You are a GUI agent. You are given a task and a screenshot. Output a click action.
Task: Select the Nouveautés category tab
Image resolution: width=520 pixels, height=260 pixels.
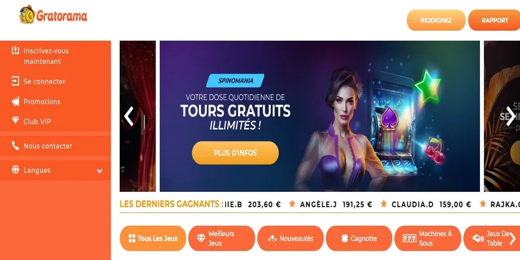tap(290, 238)
